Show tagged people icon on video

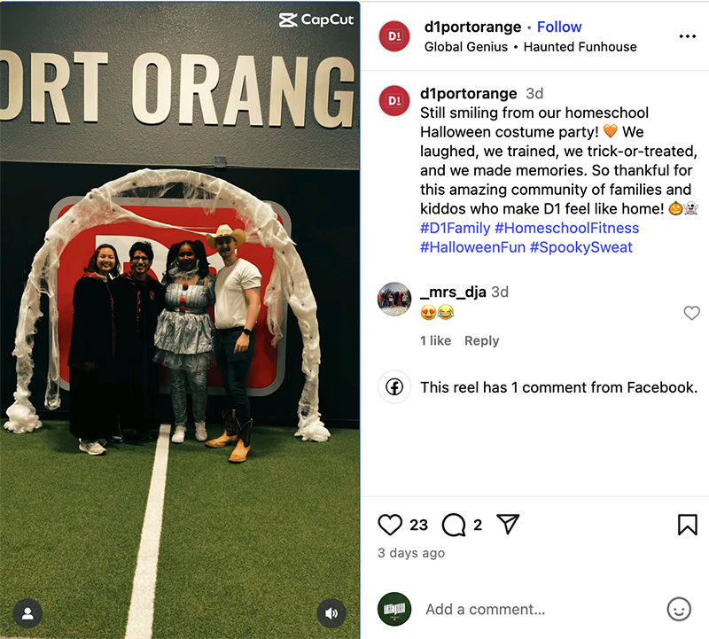tap(27, 613)
